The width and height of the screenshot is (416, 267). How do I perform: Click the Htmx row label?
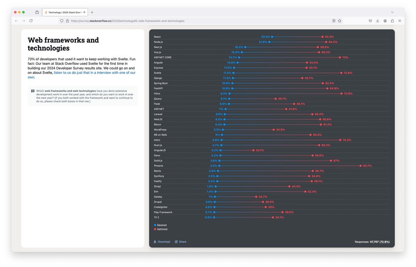(157, 94)
